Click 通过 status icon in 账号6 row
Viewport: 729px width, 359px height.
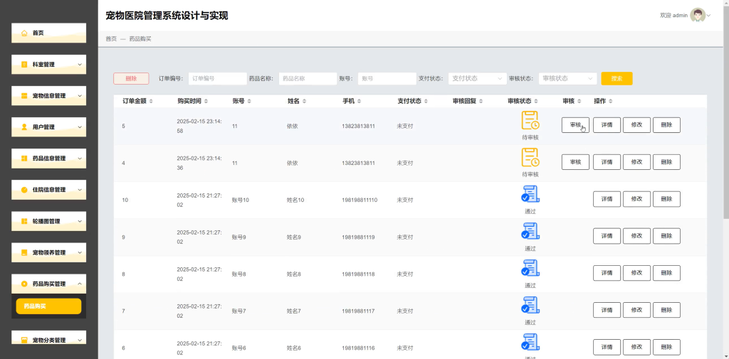click(530, 342)
